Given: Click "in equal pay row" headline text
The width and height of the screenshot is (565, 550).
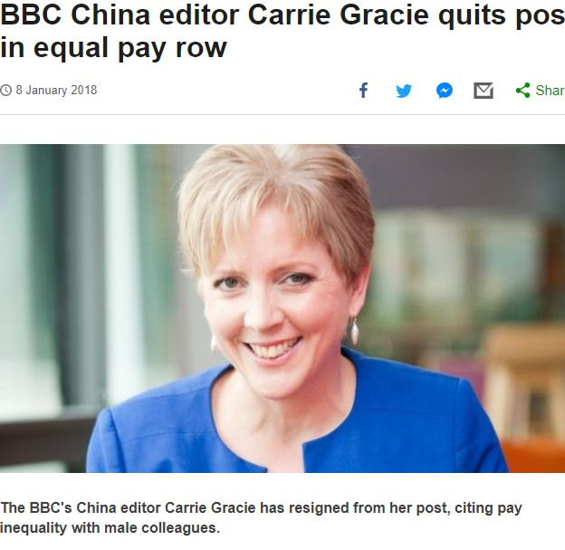Looking at the screenshot, I should point(113,47).
